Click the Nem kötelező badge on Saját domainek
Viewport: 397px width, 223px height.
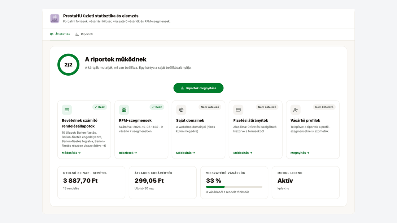click(210, 107)
